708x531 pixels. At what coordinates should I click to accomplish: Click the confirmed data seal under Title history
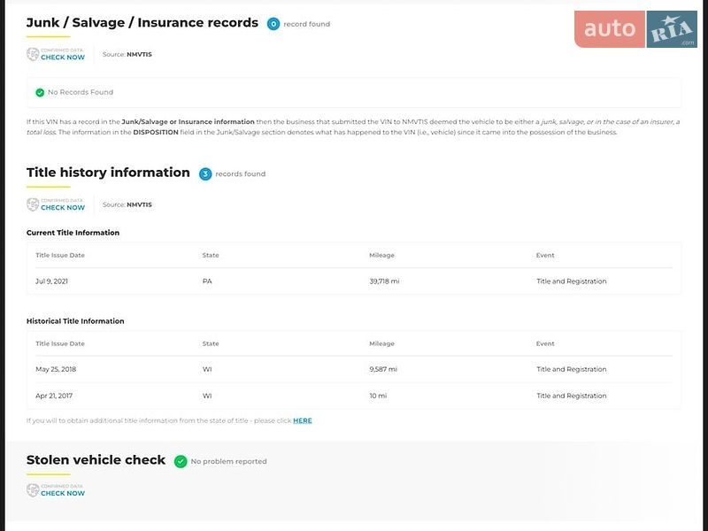(33, 204)
